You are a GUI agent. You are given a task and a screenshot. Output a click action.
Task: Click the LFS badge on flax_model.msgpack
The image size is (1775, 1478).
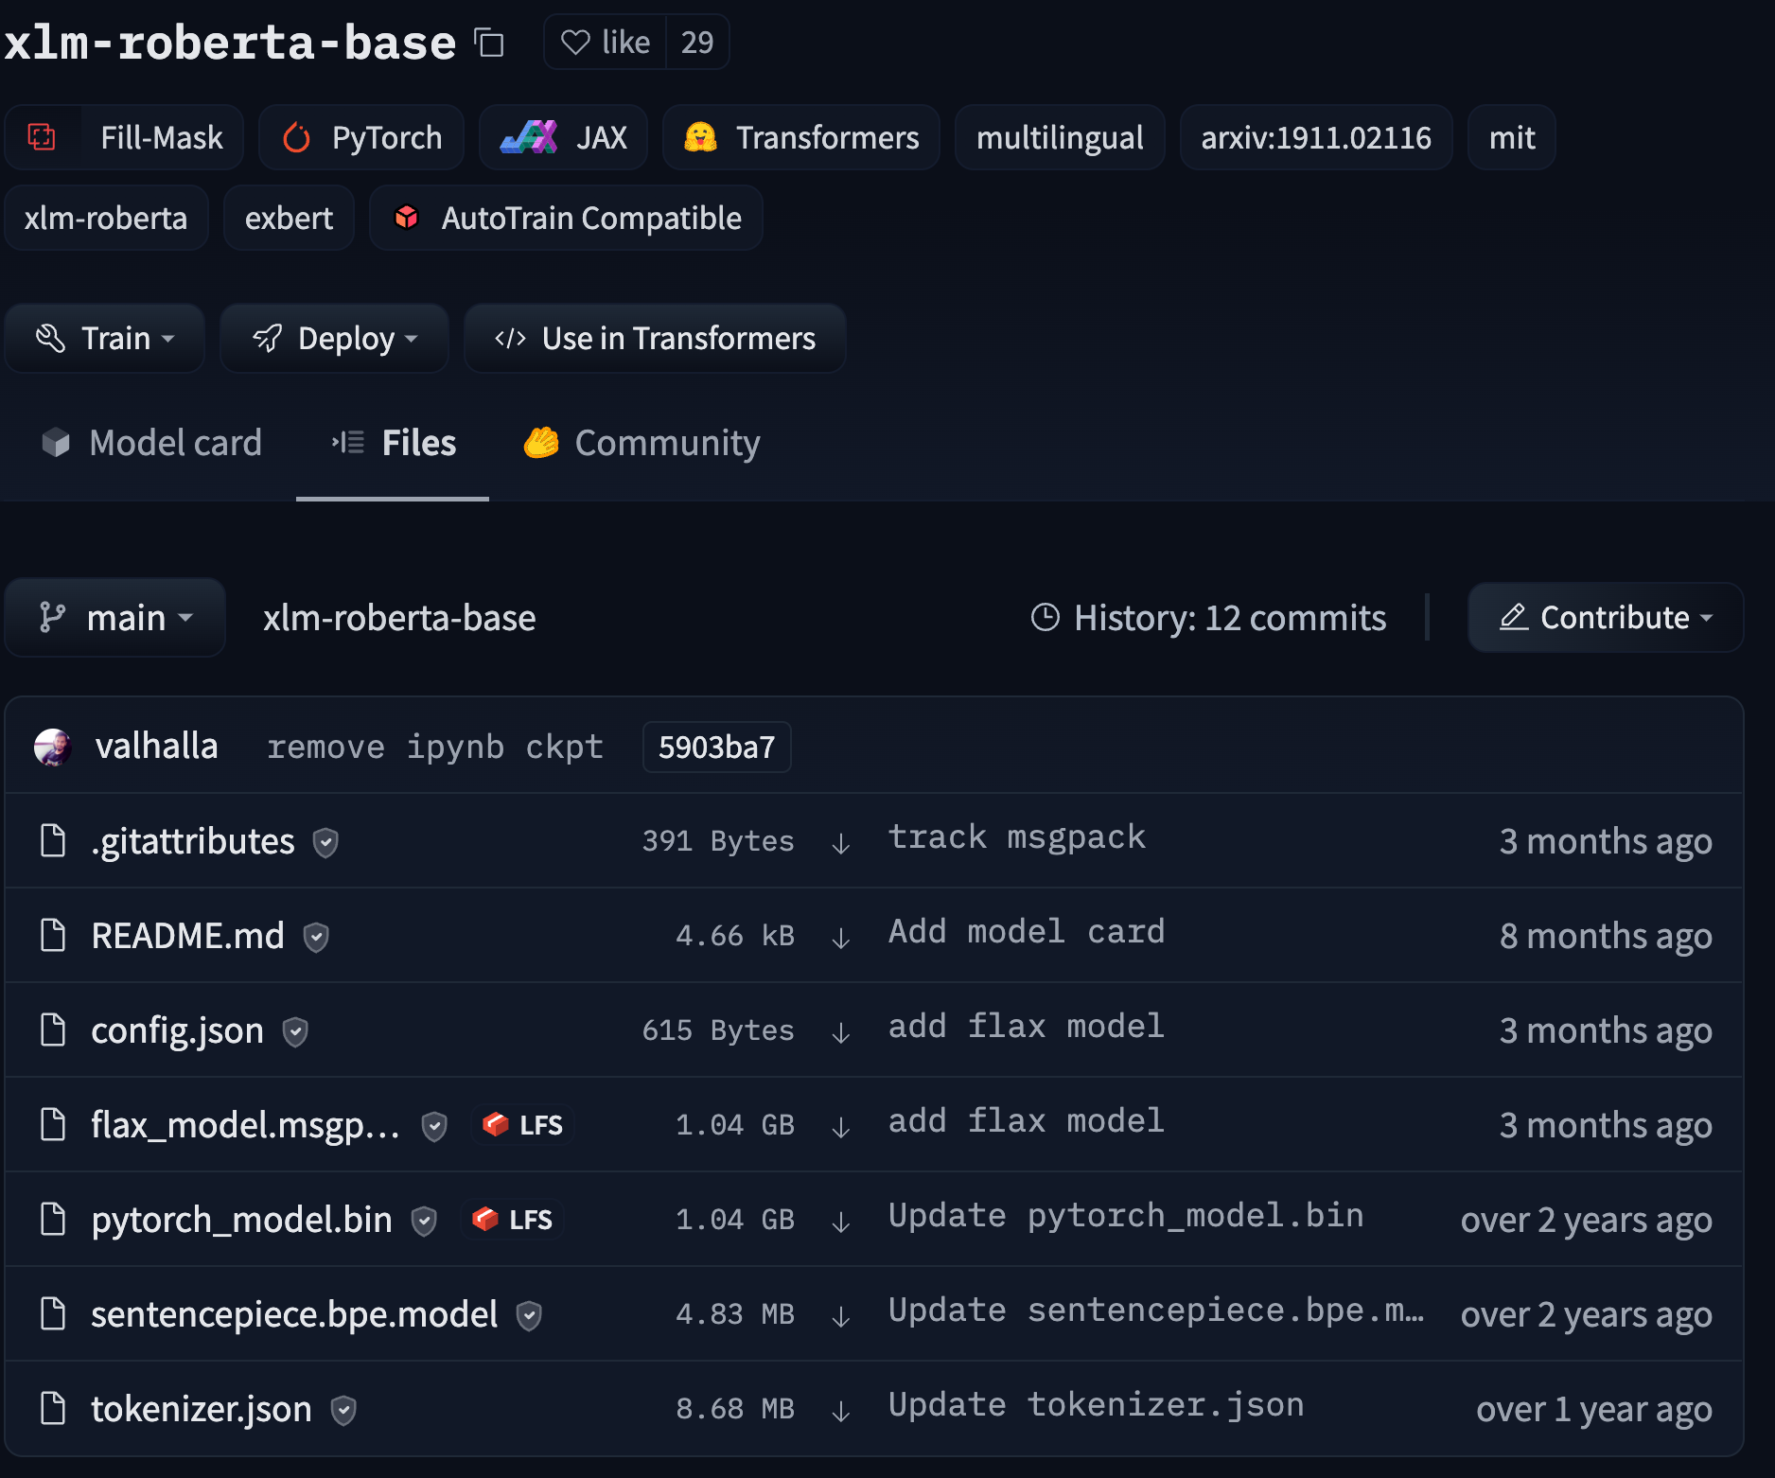point(523,1125)
